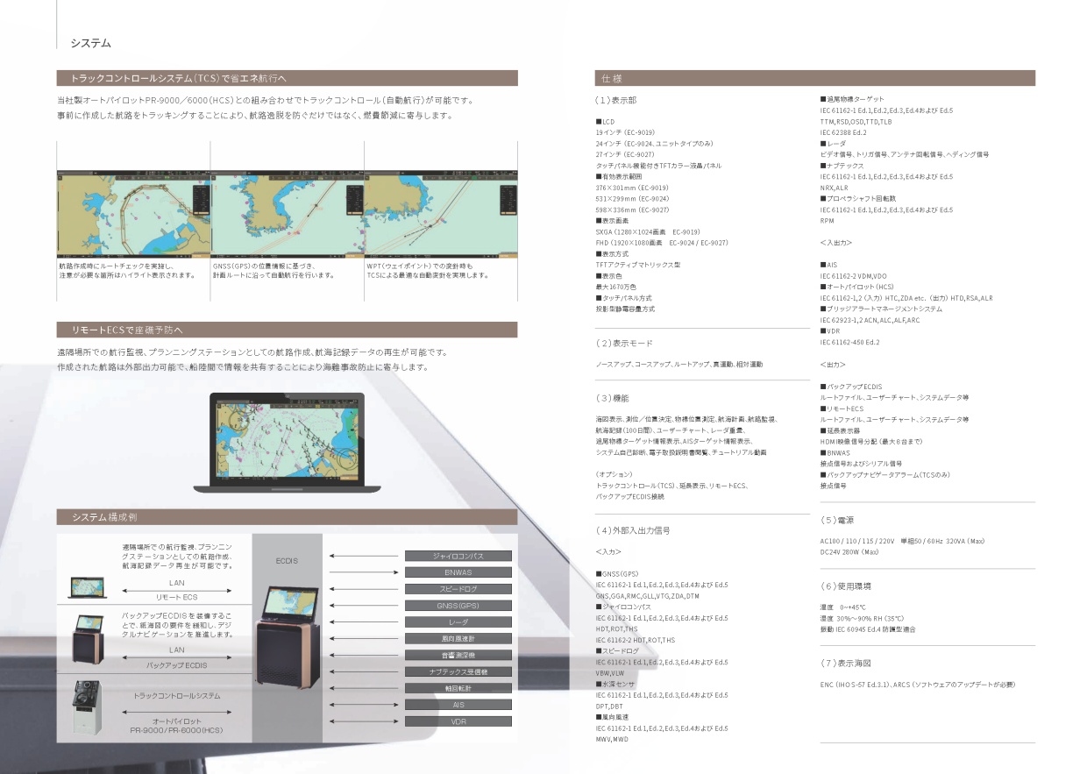The height and width of the screenshot is (774, 1087).
Task: Click the remote ECS laptop icon in system diagram
Action: tap(85, 586)
